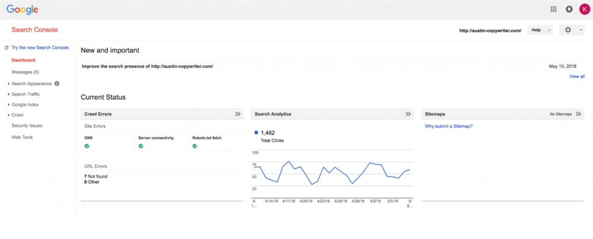Open Security Issues in the sidebar

coord(27,126)
